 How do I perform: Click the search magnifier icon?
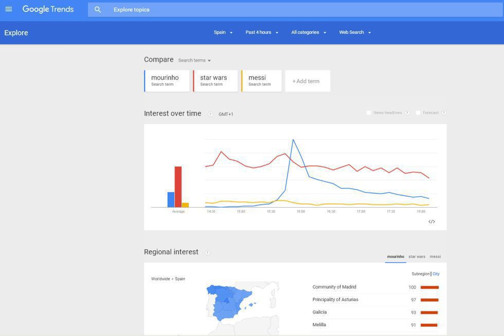coord(98,10)
